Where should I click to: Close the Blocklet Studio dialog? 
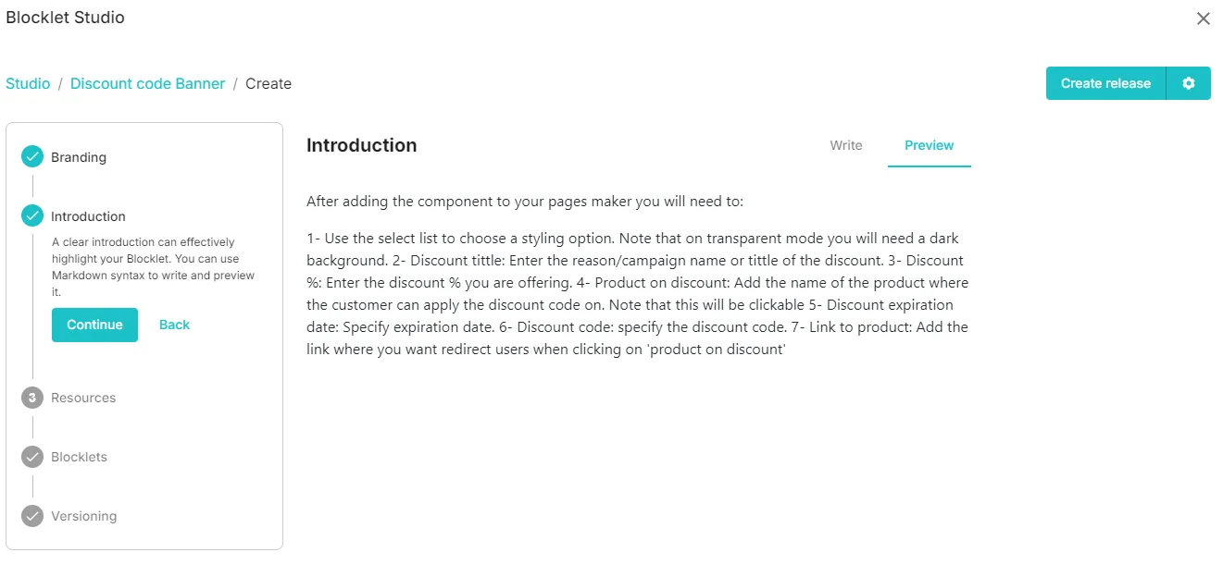coord(1204,18)
